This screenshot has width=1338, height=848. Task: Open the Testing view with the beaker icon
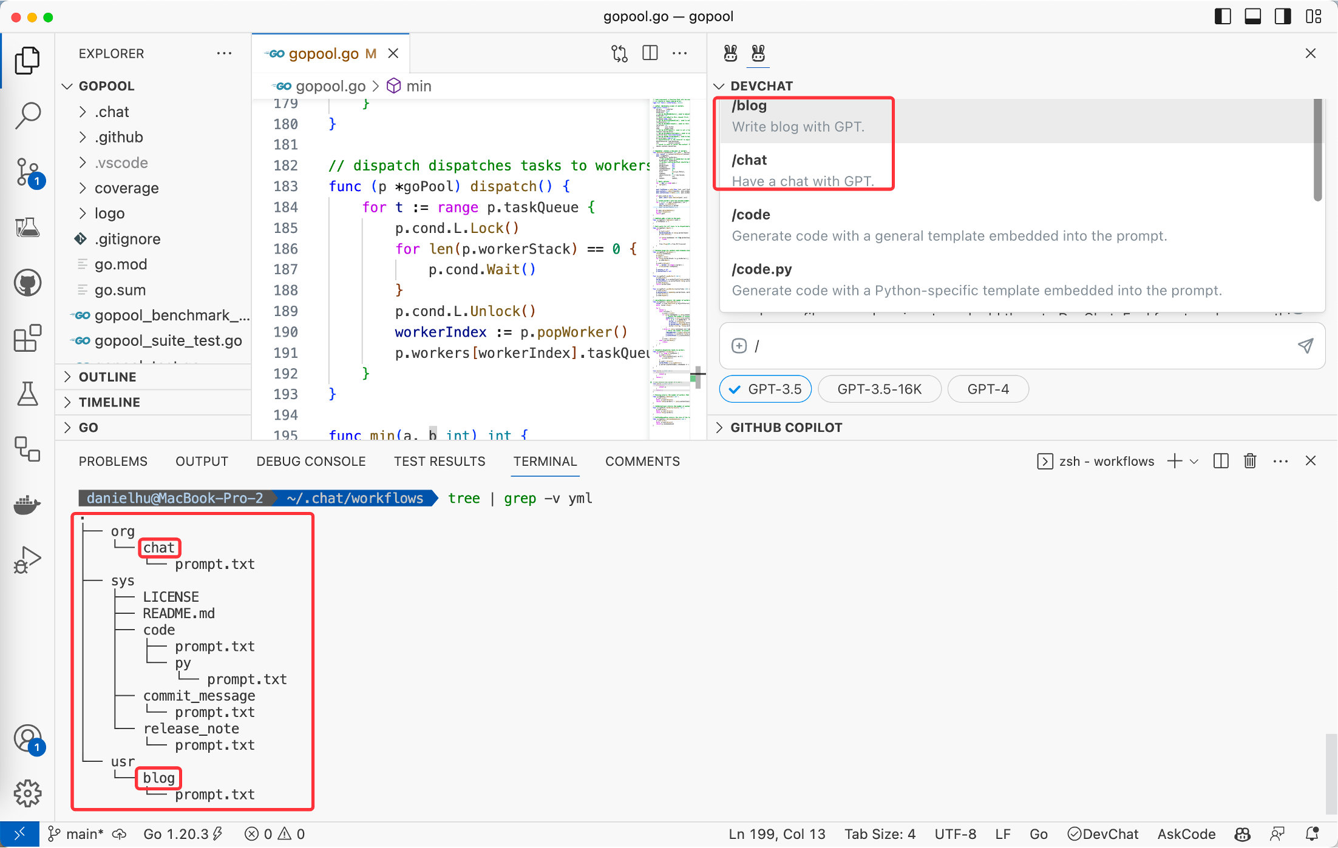point(27,394)
